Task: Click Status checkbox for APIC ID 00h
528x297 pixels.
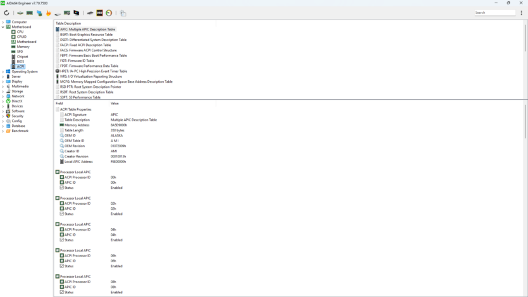Action: click(61, 188)
